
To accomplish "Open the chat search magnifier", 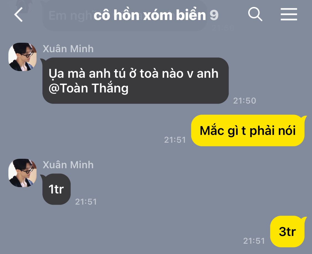I will click(255, 14).
